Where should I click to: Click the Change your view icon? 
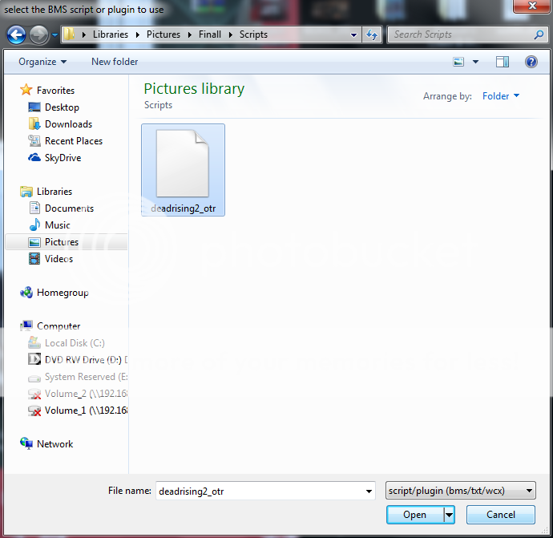(x=458, y=62)
